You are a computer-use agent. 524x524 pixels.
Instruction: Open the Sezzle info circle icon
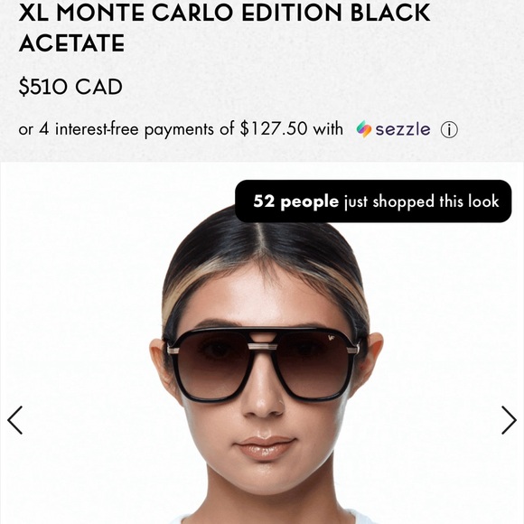(x=449, y=130)
